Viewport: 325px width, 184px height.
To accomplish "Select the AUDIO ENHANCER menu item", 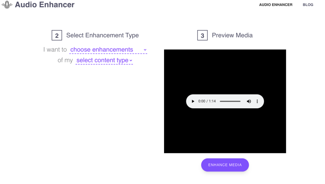I will click(275, 5).
